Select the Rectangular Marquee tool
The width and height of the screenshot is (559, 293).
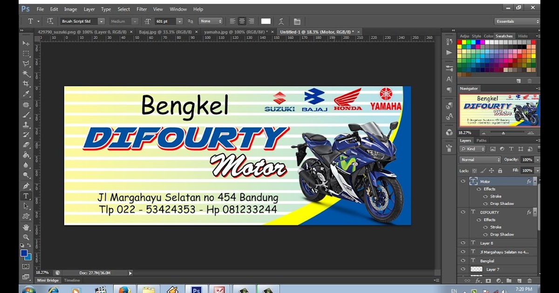coord(26,53)
